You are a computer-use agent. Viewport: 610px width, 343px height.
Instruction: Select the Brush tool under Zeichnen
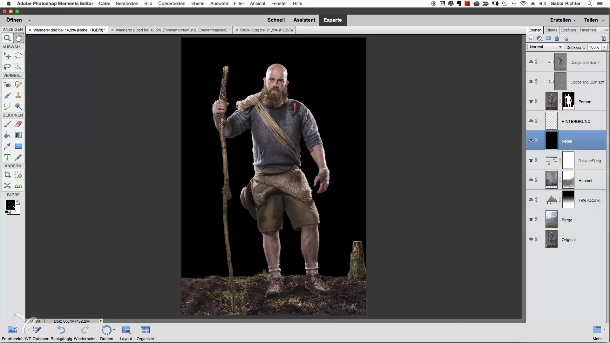point(7,124)
